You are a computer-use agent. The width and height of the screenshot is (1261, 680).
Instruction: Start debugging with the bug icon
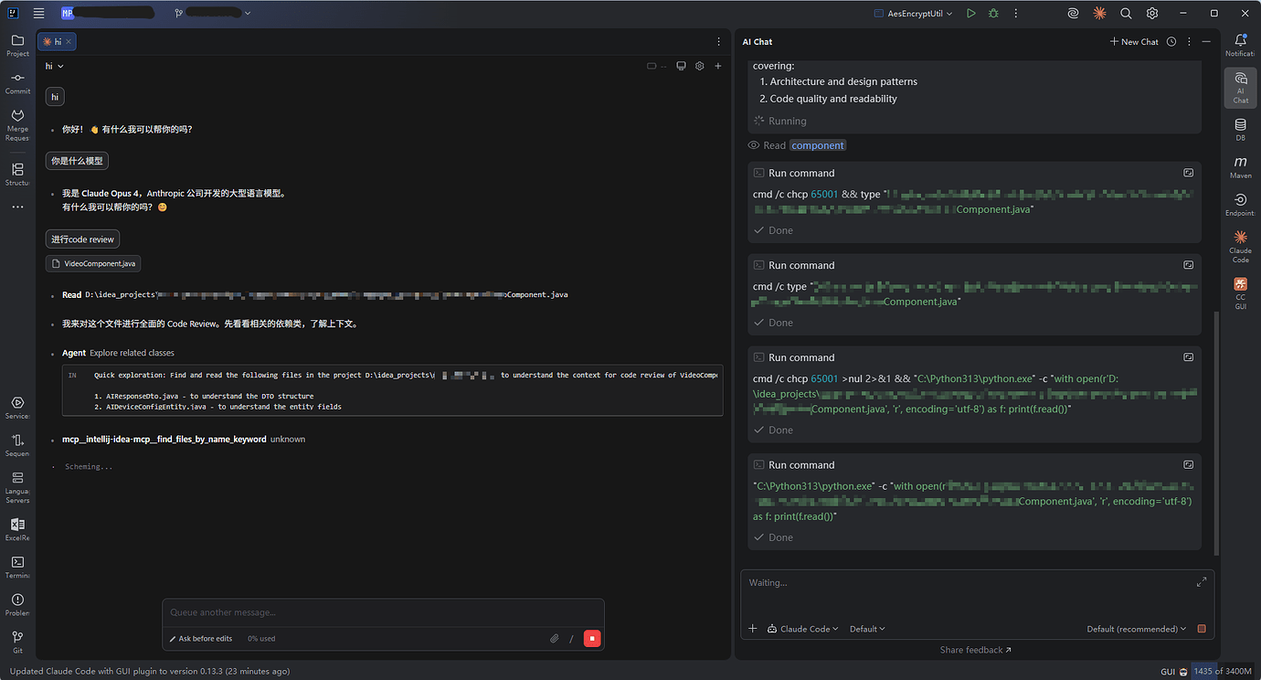pos(993,14)
